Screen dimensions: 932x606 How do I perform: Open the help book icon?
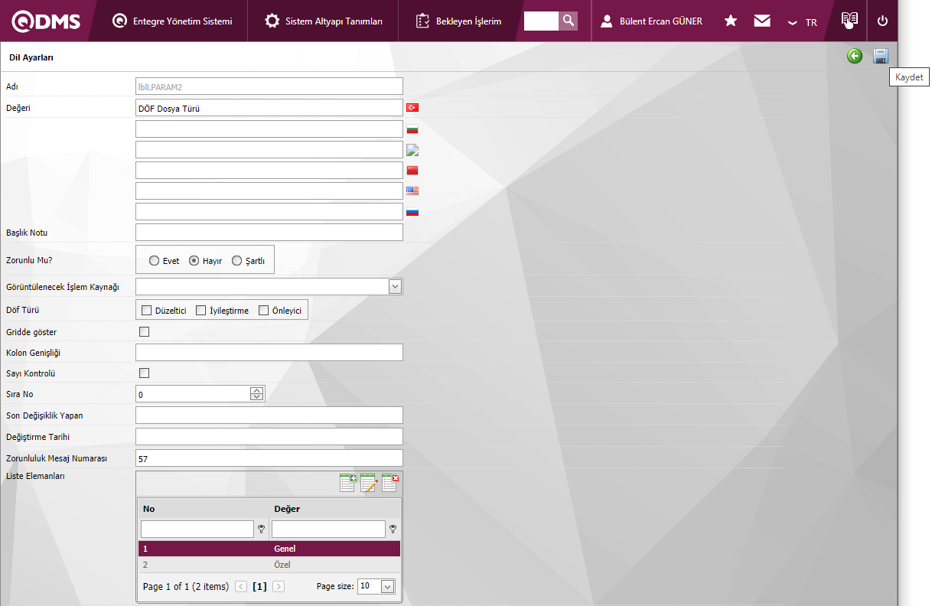pos(849,21)
